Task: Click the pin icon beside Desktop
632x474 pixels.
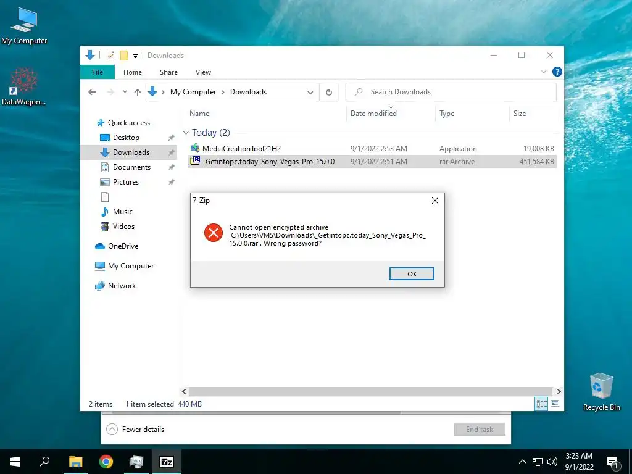Action: tap(172, 138)
